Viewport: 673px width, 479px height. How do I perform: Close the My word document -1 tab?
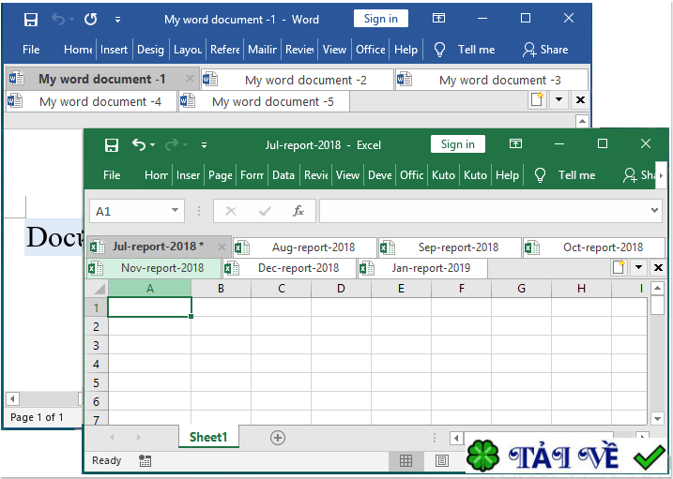pos(190,79)
